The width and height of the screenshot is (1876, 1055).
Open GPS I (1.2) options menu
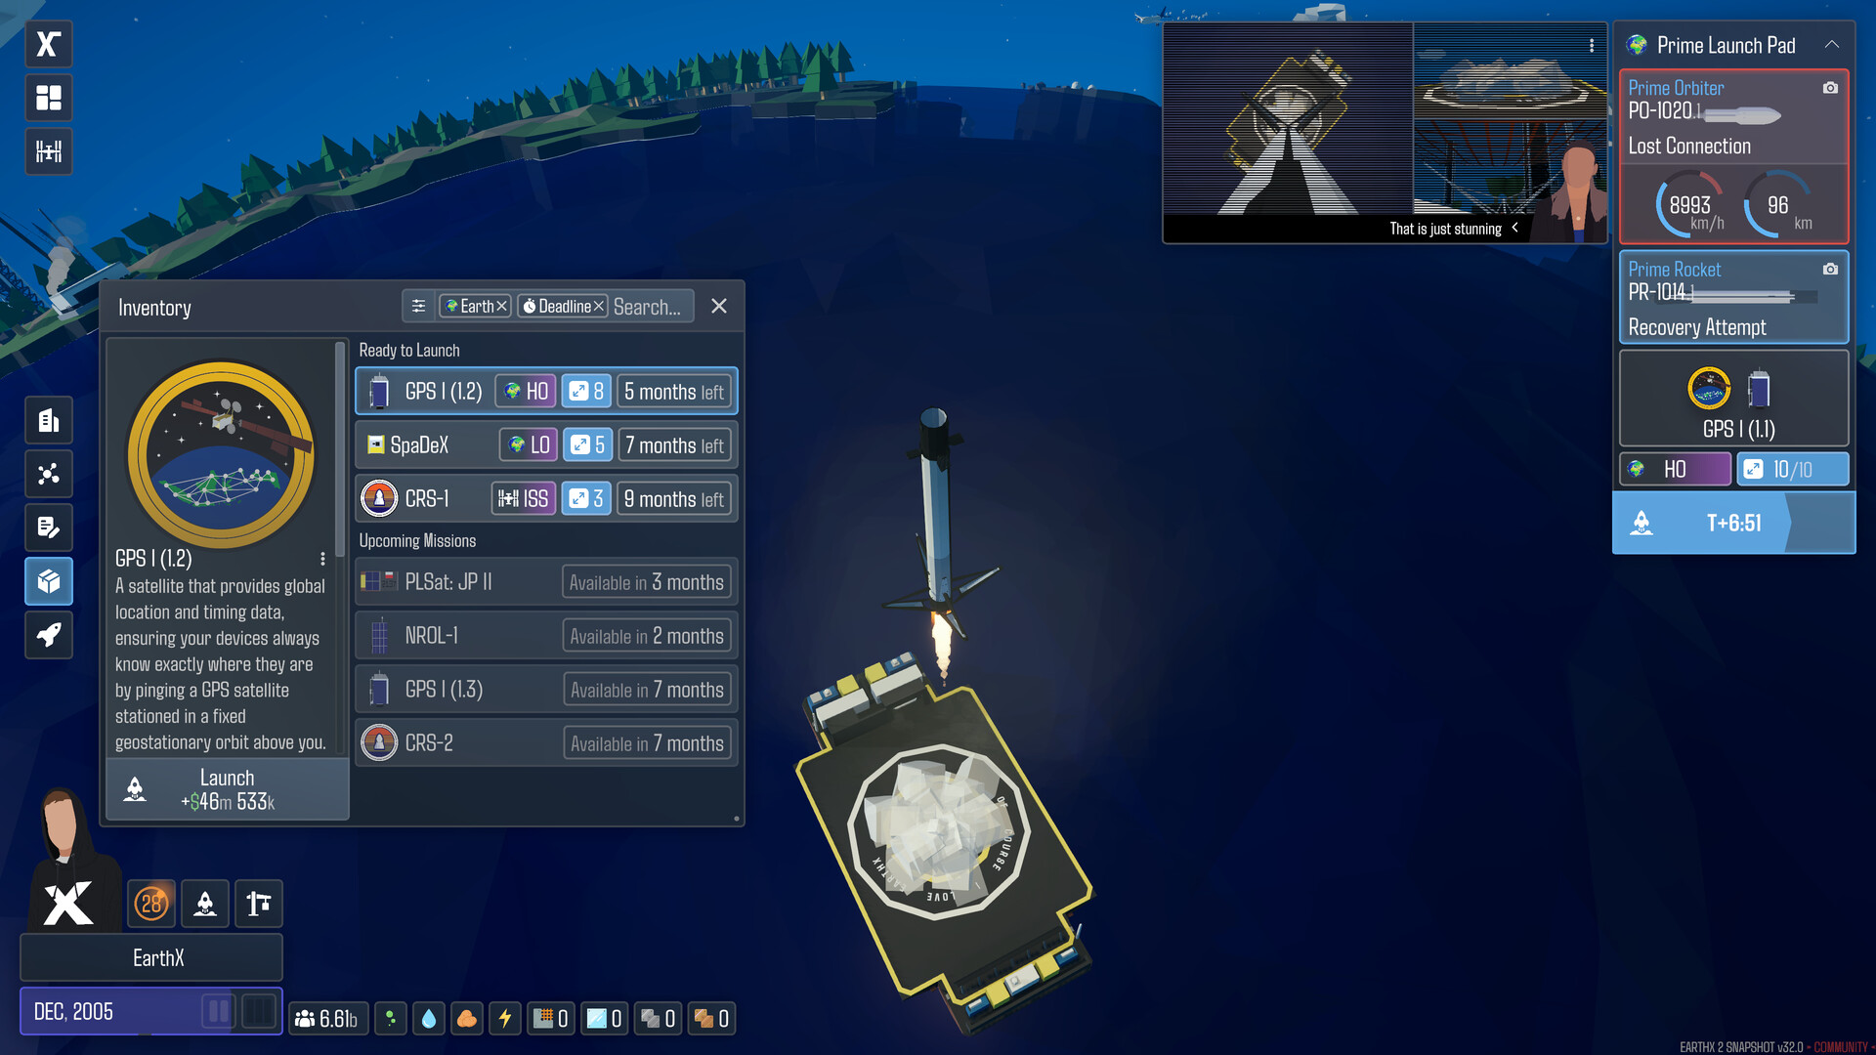coord(322,559)
